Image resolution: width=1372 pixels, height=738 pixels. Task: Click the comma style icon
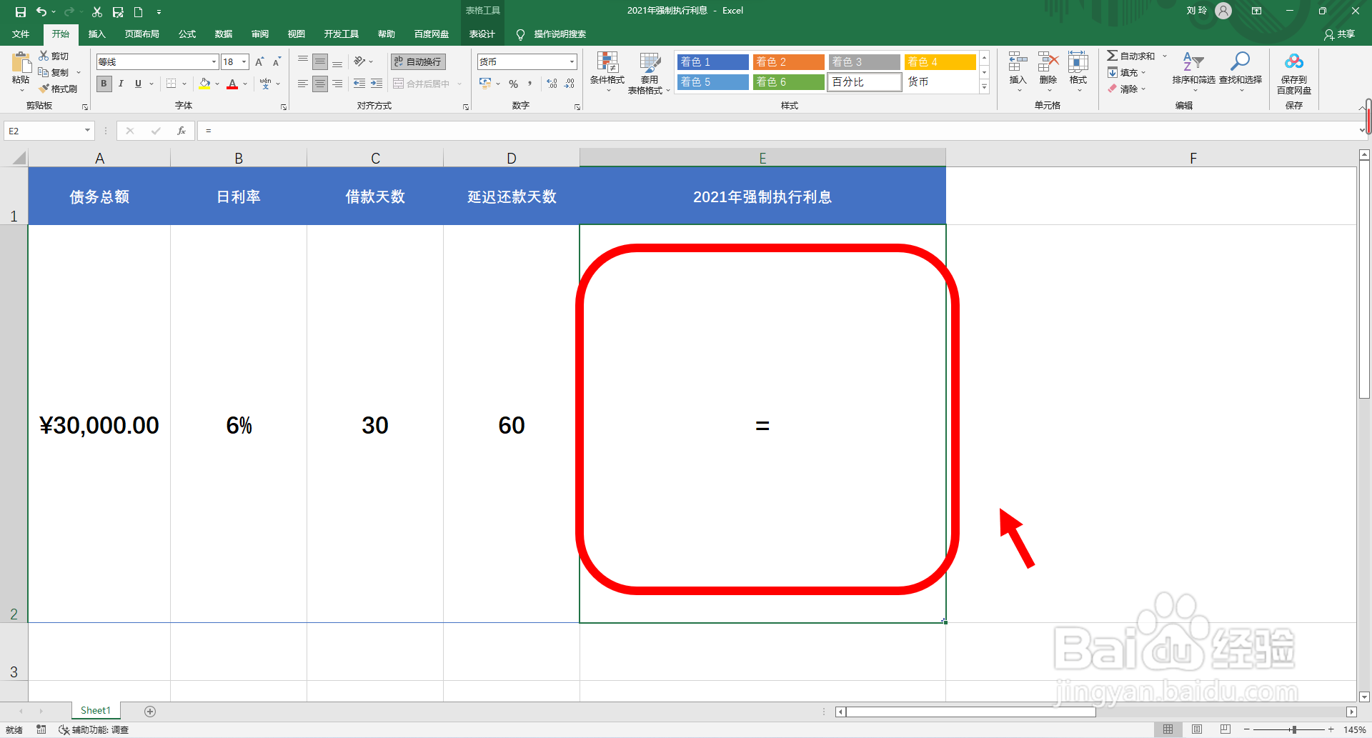tap(530, 84)
